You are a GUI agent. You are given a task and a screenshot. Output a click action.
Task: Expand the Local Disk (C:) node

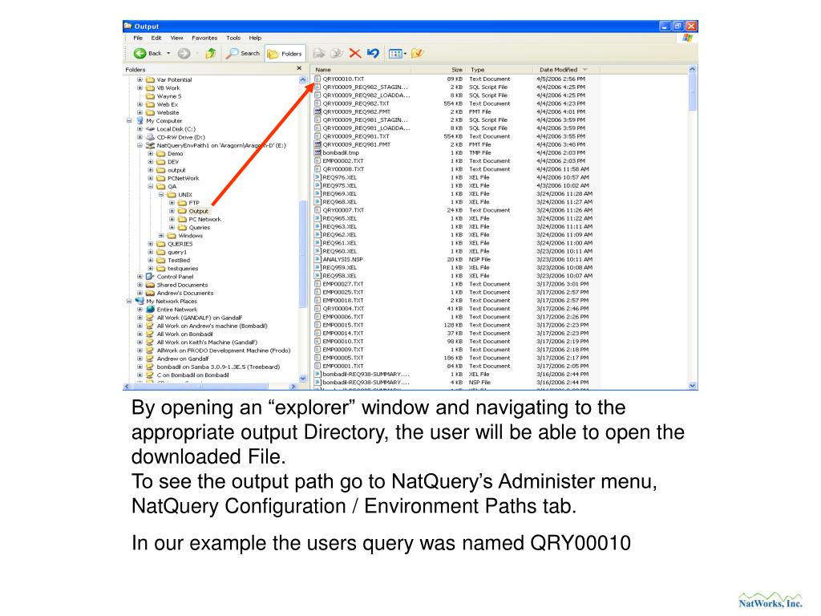click(x=140, y=129)
